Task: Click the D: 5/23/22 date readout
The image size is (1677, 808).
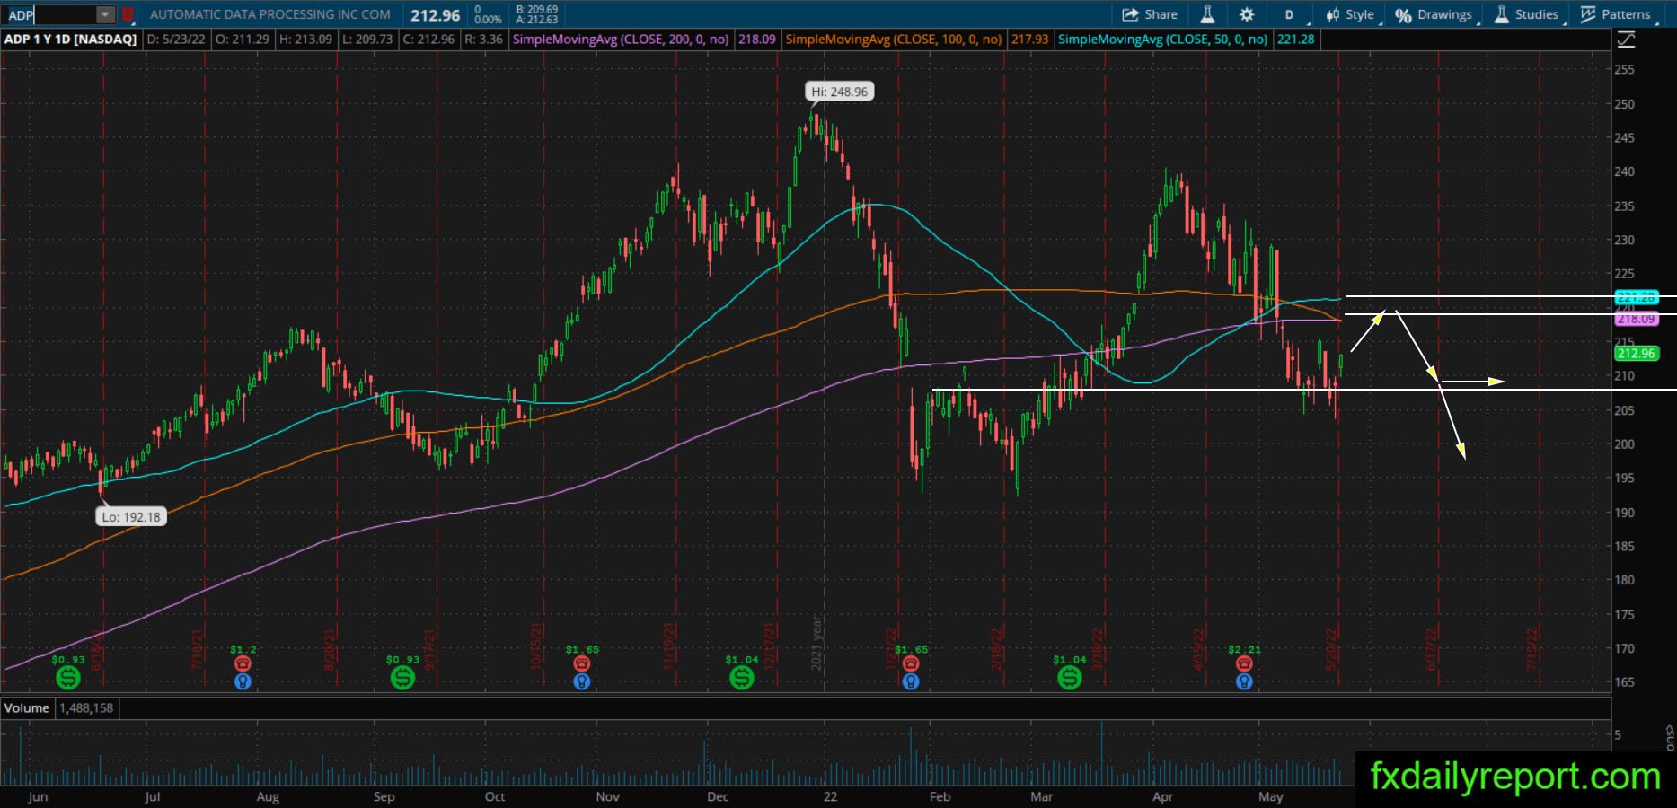Action: (177, 40)
